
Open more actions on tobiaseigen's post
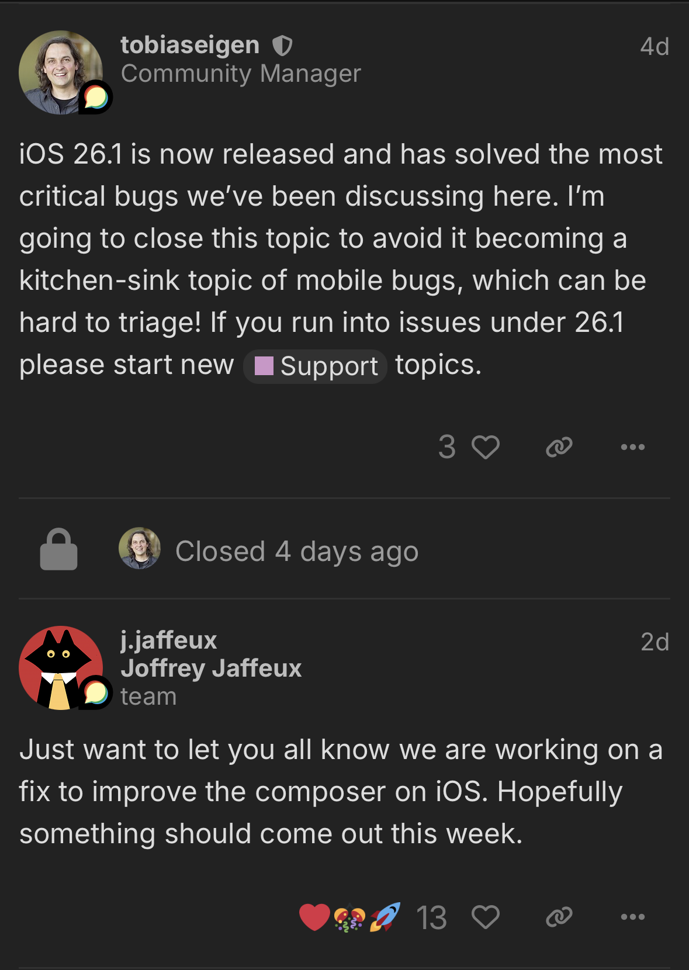click(x=632, y=448)
